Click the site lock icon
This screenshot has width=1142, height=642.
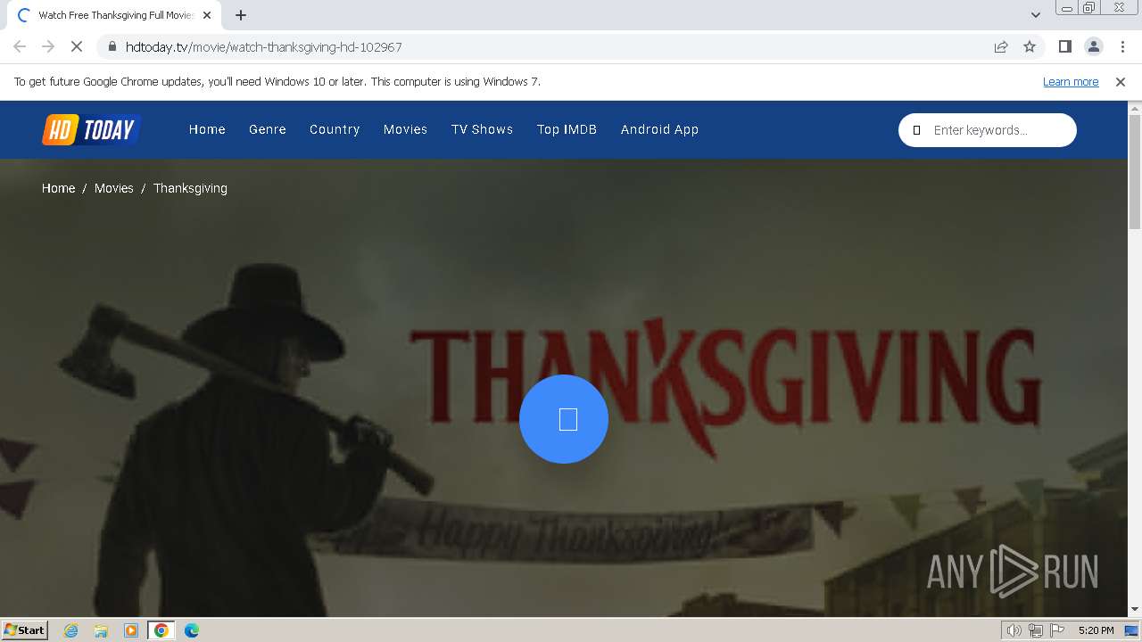[x=112, y=46]
